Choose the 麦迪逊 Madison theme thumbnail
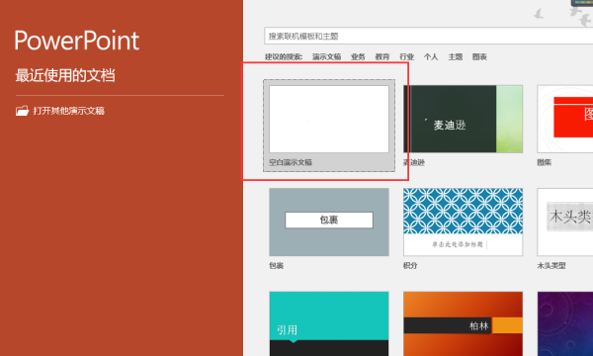The height and width of the screenshot is (356, 593). click(x=463, y=120)
